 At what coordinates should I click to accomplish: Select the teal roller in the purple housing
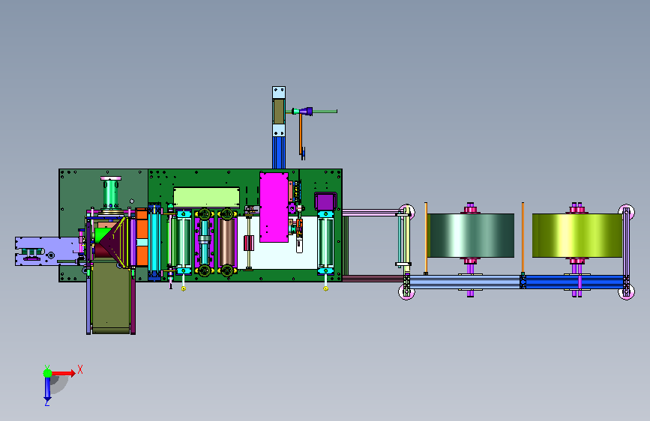204,242
